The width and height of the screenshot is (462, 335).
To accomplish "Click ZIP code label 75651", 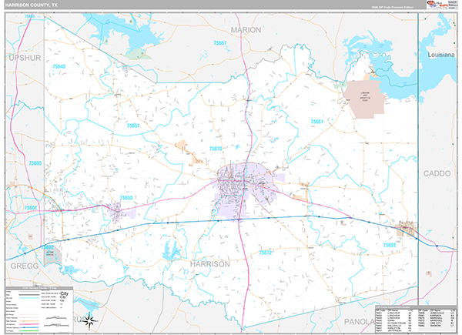I will [133, 126].
